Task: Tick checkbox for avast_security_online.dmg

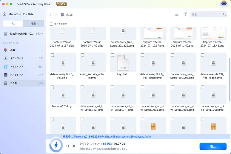Action: pos(82,55)
